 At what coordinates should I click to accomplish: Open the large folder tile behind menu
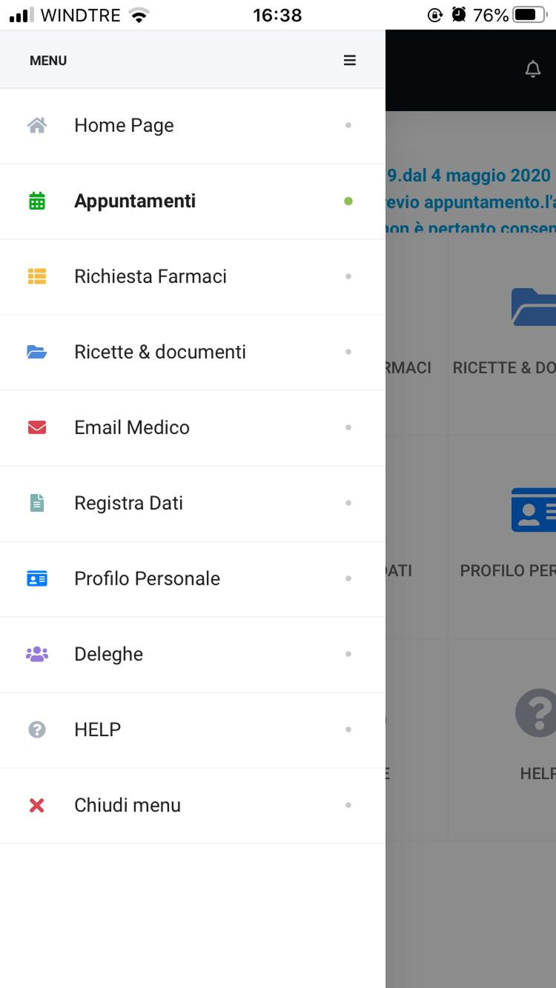coord(534,307)
